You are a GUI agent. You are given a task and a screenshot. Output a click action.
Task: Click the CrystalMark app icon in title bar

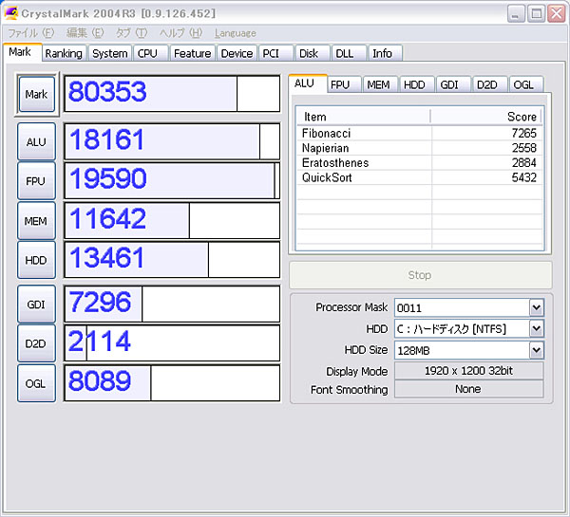click(10, 13)
